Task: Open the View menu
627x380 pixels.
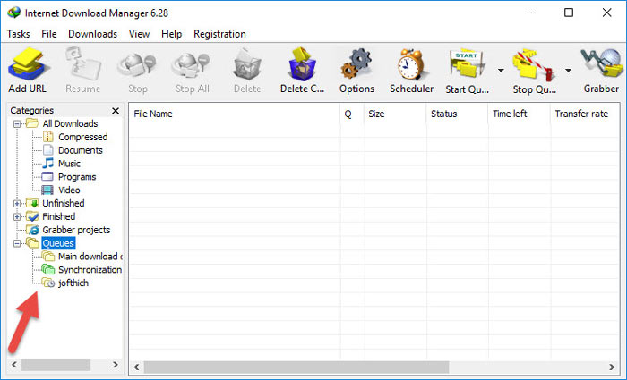Action: [139, 34]
